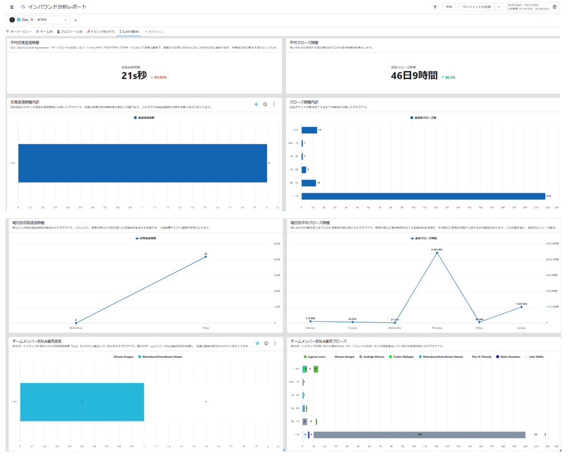Image resolution: width=572 pixels, height=467 pixels.
Task: Open the hamburger navigation menu
Action: [x=12, y=7]
